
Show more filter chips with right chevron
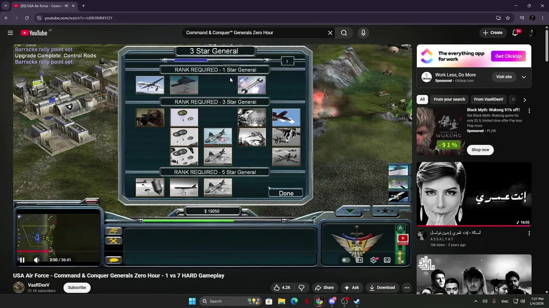tap(524, 100)
